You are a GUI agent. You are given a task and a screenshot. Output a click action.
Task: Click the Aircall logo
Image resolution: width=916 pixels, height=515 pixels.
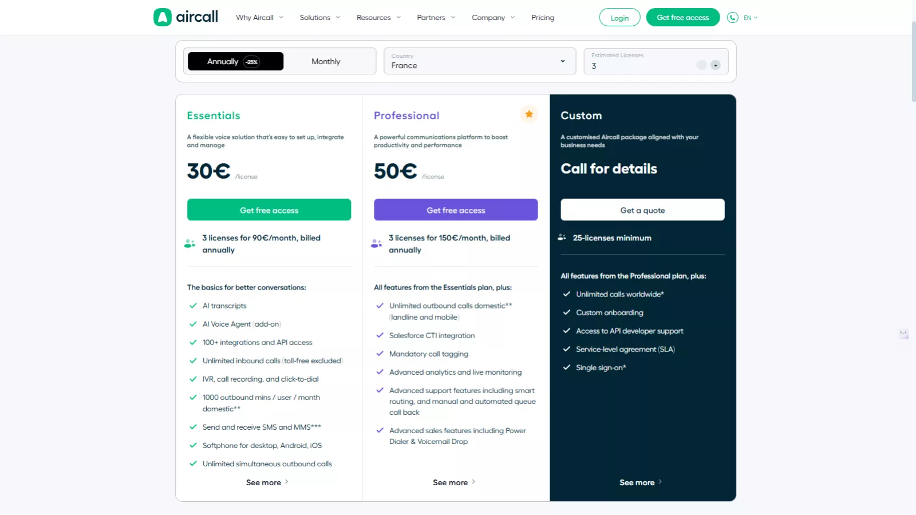184,17
